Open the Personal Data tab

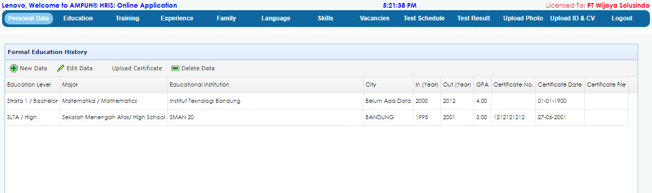[29, 18]
